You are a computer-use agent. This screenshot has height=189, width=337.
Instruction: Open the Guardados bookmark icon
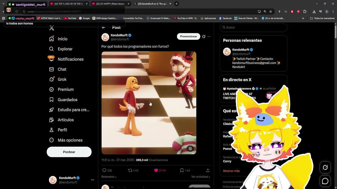click(52, 100)
